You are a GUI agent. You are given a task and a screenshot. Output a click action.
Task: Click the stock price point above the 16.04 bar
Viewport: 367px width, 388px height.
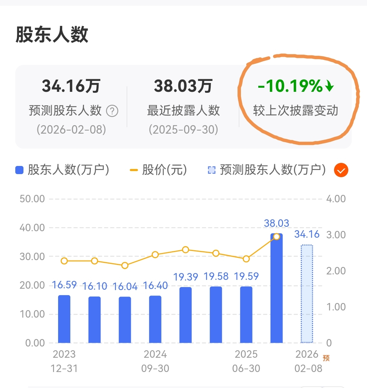[125, 266]
